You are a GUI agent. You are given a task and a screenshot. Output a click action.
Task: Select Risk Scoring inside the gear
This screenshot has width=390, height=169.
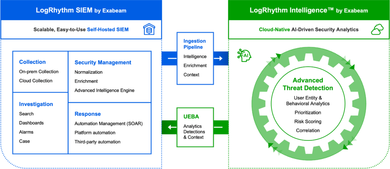[x=308, y=121]
